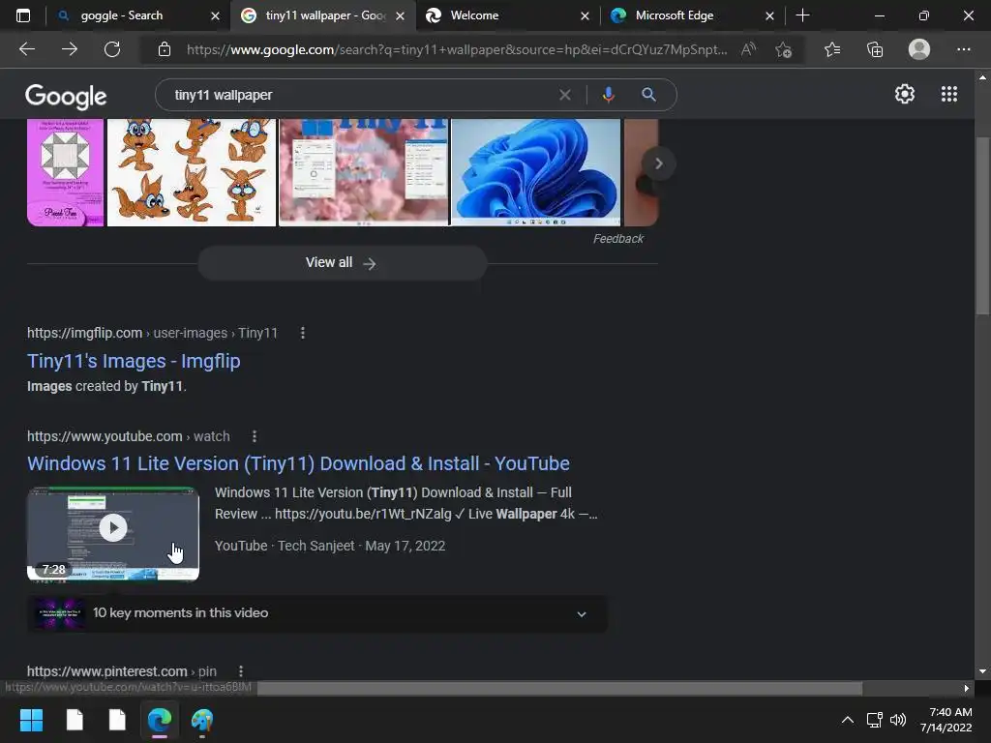Open options menu for Imgflip result

[303, 333]
